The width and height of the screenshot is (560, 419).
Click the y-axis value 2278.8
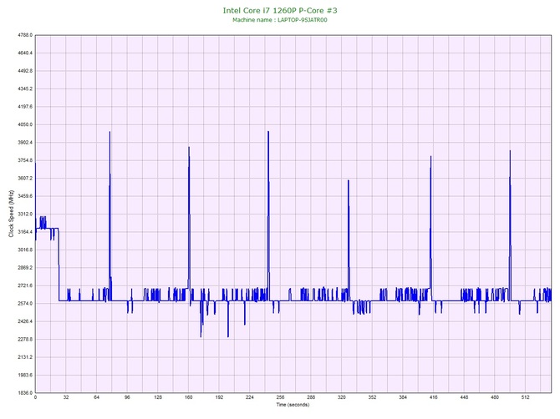(x=25, y=340)
